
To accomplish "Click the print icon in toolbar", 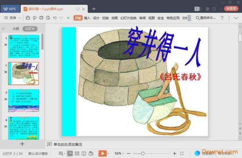I will click(41, 18).
